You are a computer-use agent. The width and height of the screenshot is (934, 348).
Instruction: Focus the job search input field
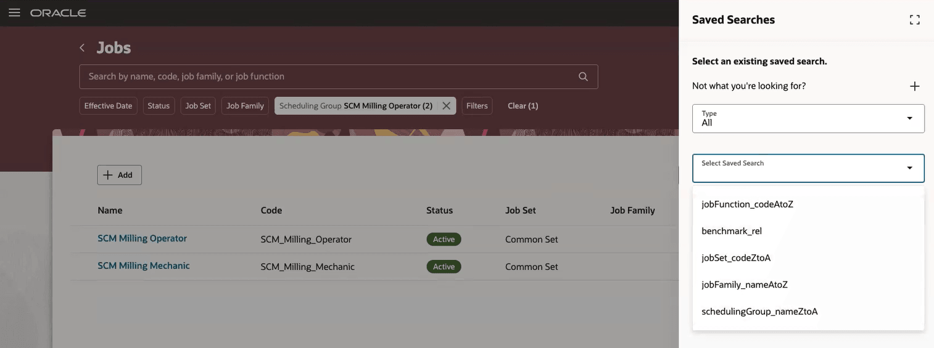click(327, 76)
